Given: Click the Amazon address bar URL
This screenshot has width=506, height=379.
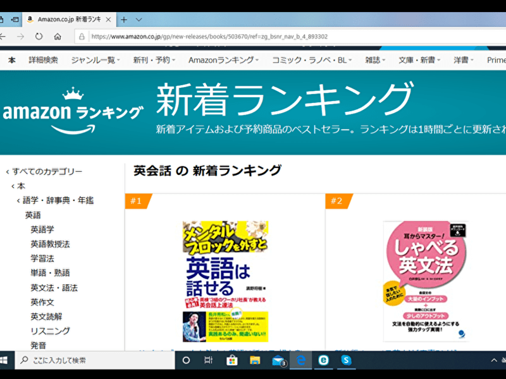Looking at the screenshot, I should 209,37.
